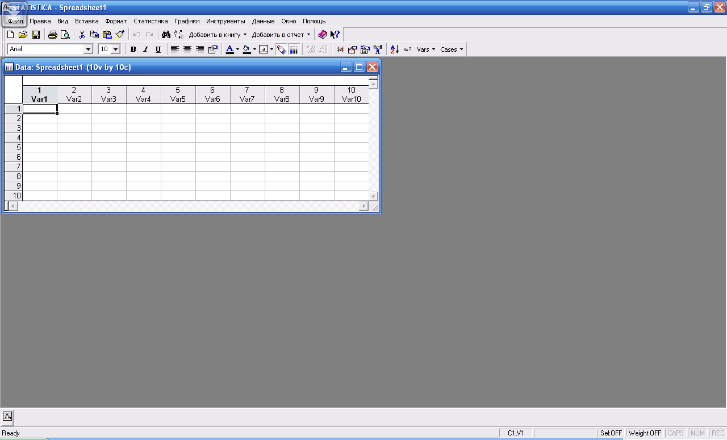Open borders style dropdown arrow
The height and width of the screenshot is (440, 727).
(271, 49)
